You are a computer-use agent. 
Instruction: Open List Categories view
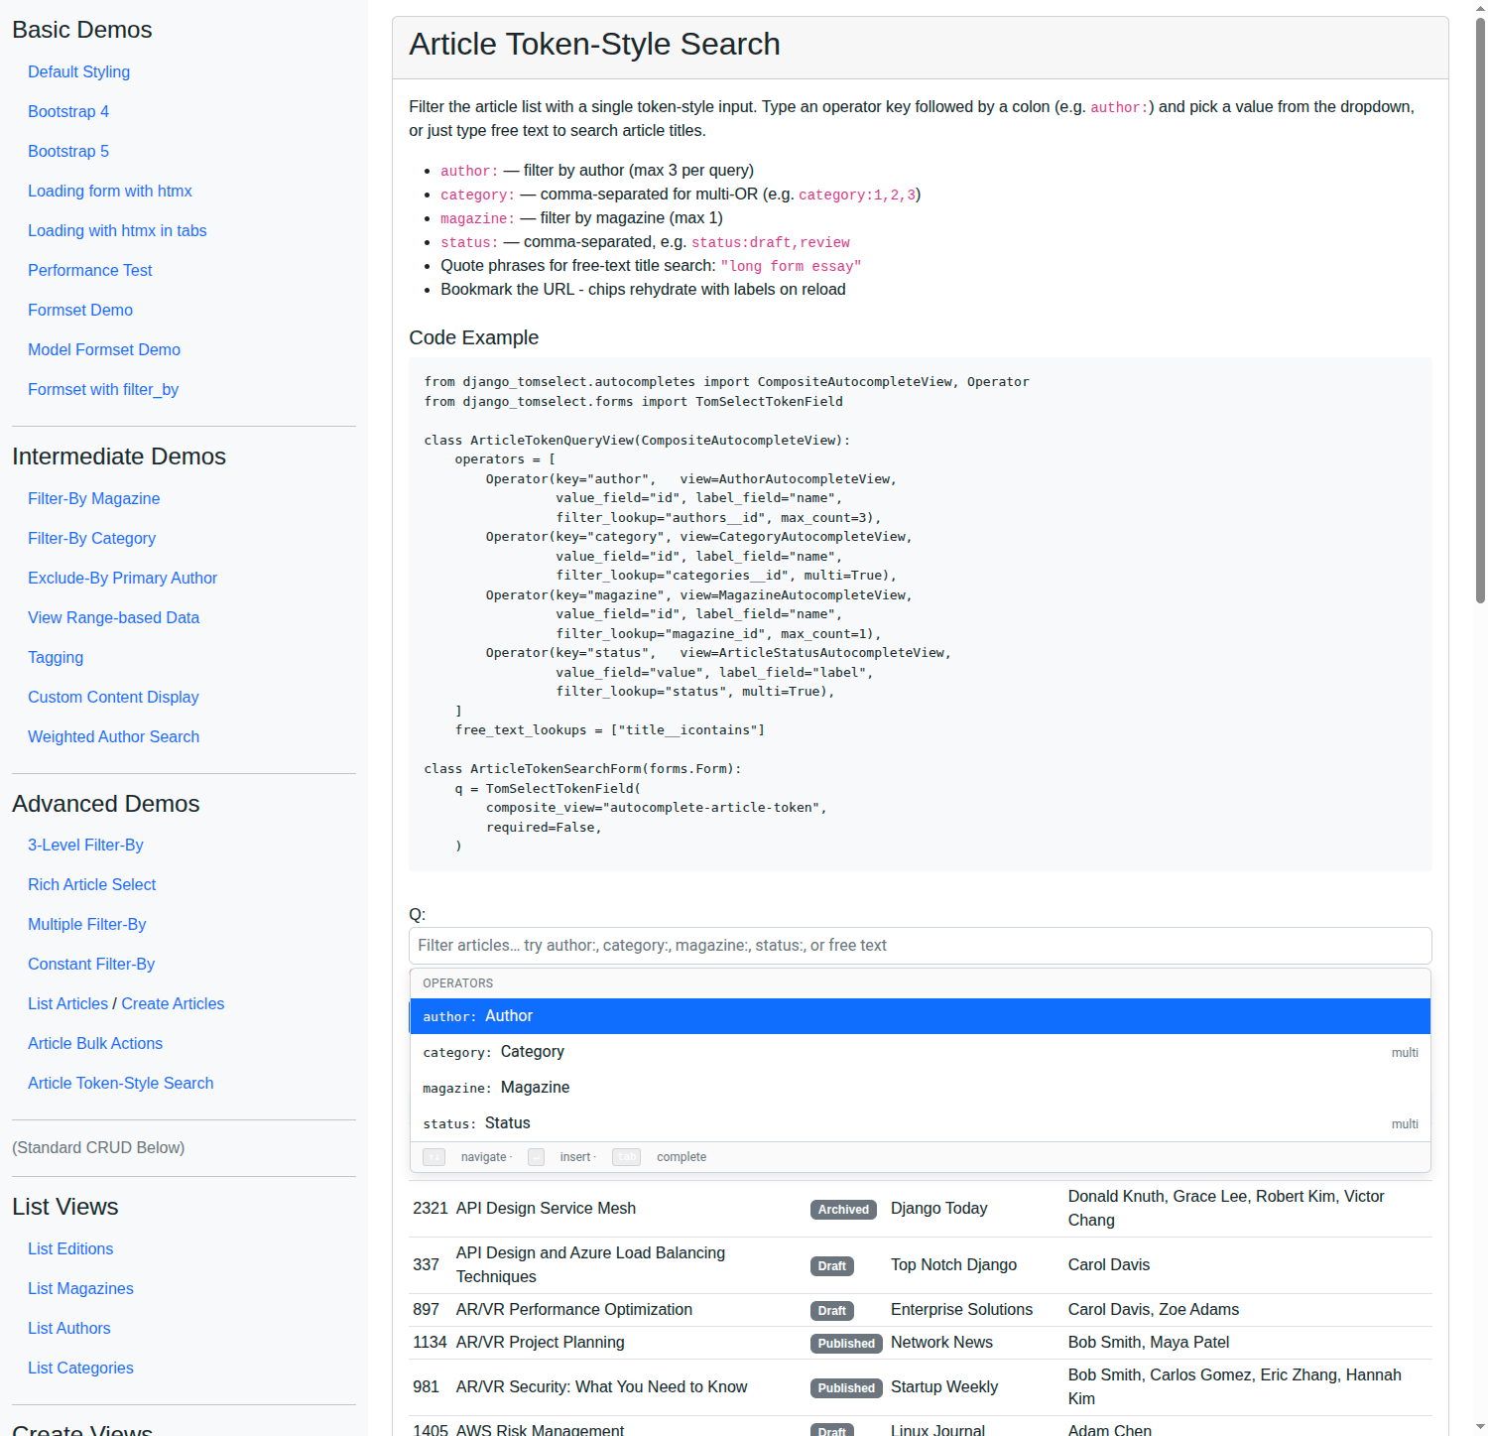[x=80, y=1368]
